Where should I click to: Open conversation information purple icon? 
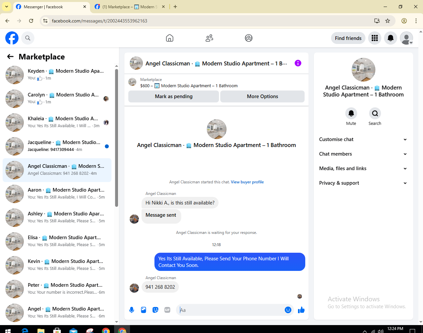(298, 63)
